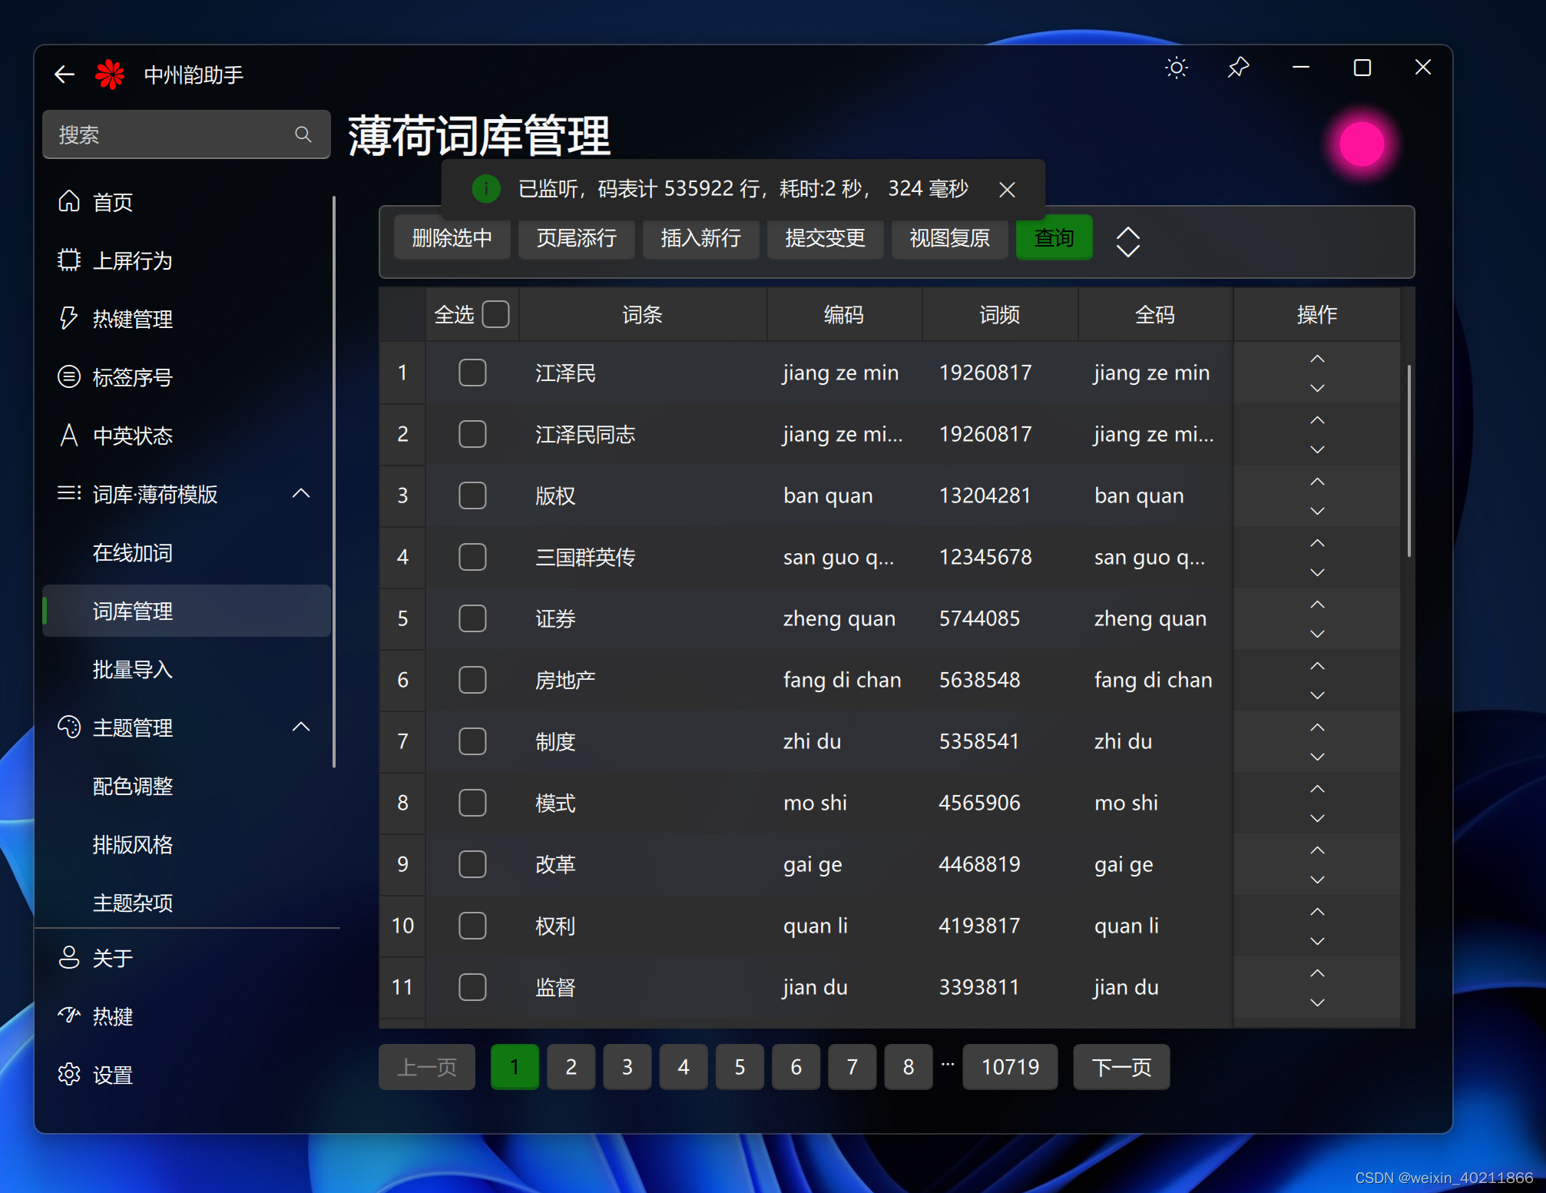
Task: Click 提交变更 button
Action: (825, 238)
